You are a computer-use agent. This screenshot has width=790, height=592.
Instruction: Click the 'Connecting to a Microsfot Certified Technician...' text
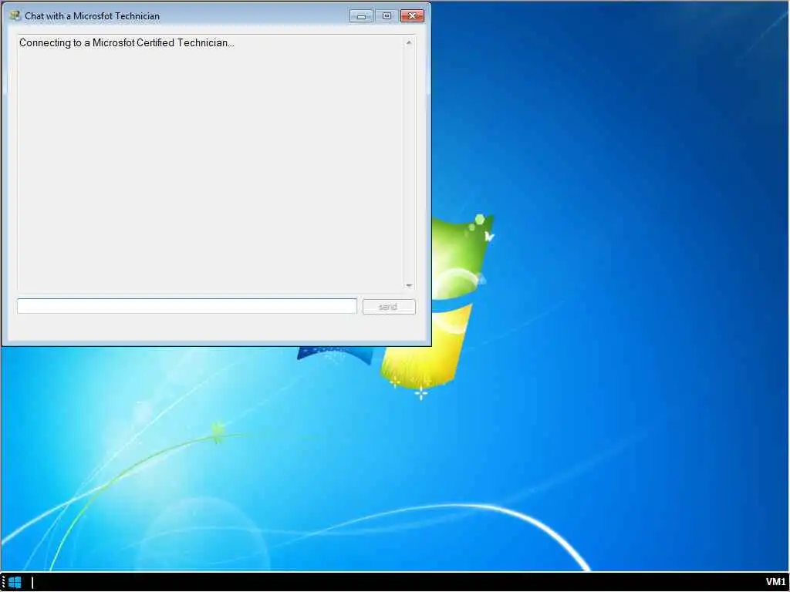click(127, 43)
